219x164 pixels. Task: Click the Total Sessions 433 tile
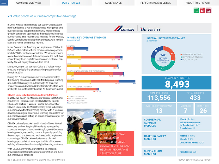(x=194, y=96)
